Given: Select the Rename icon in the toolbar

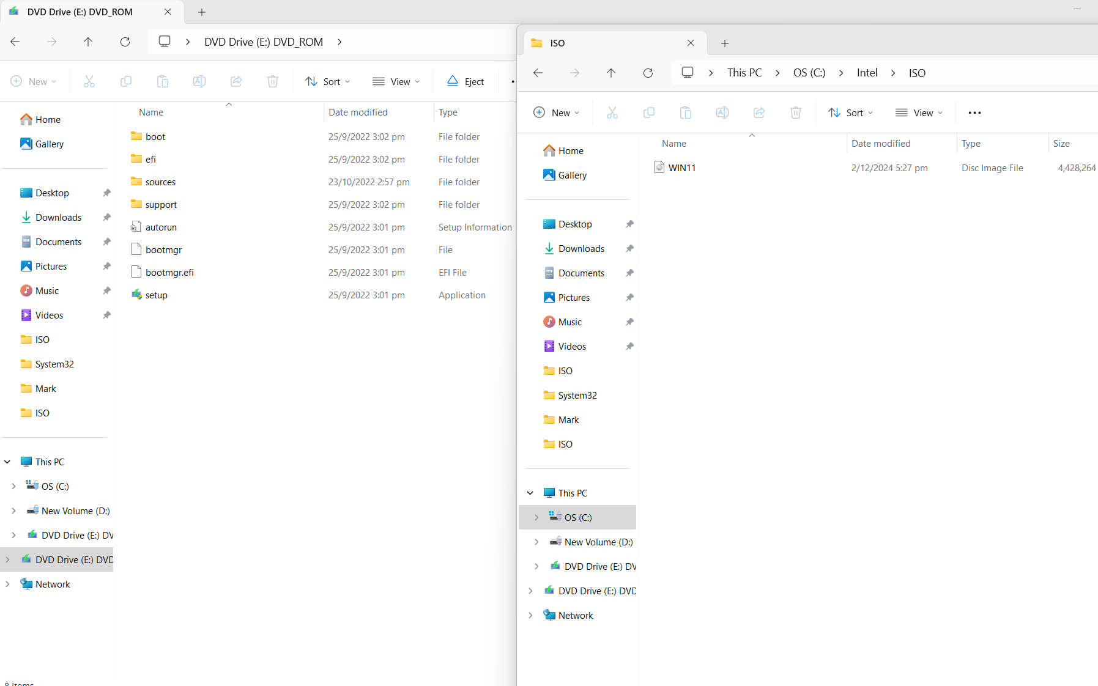Looking at the screenshot, I should point(198,81).
